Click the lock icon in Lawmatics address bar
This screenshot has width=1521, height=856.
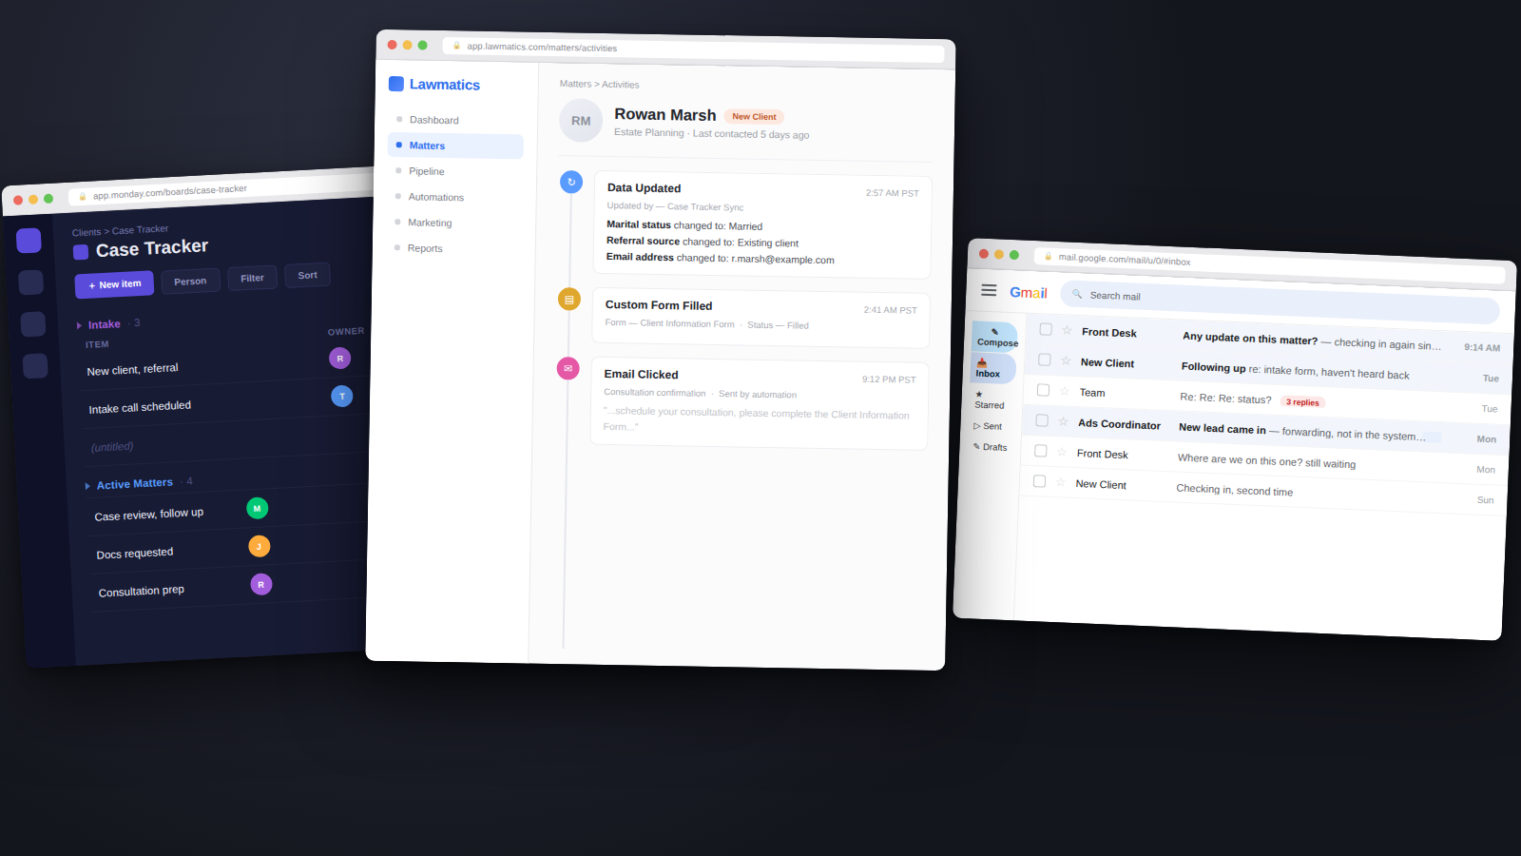pos(456,46)
